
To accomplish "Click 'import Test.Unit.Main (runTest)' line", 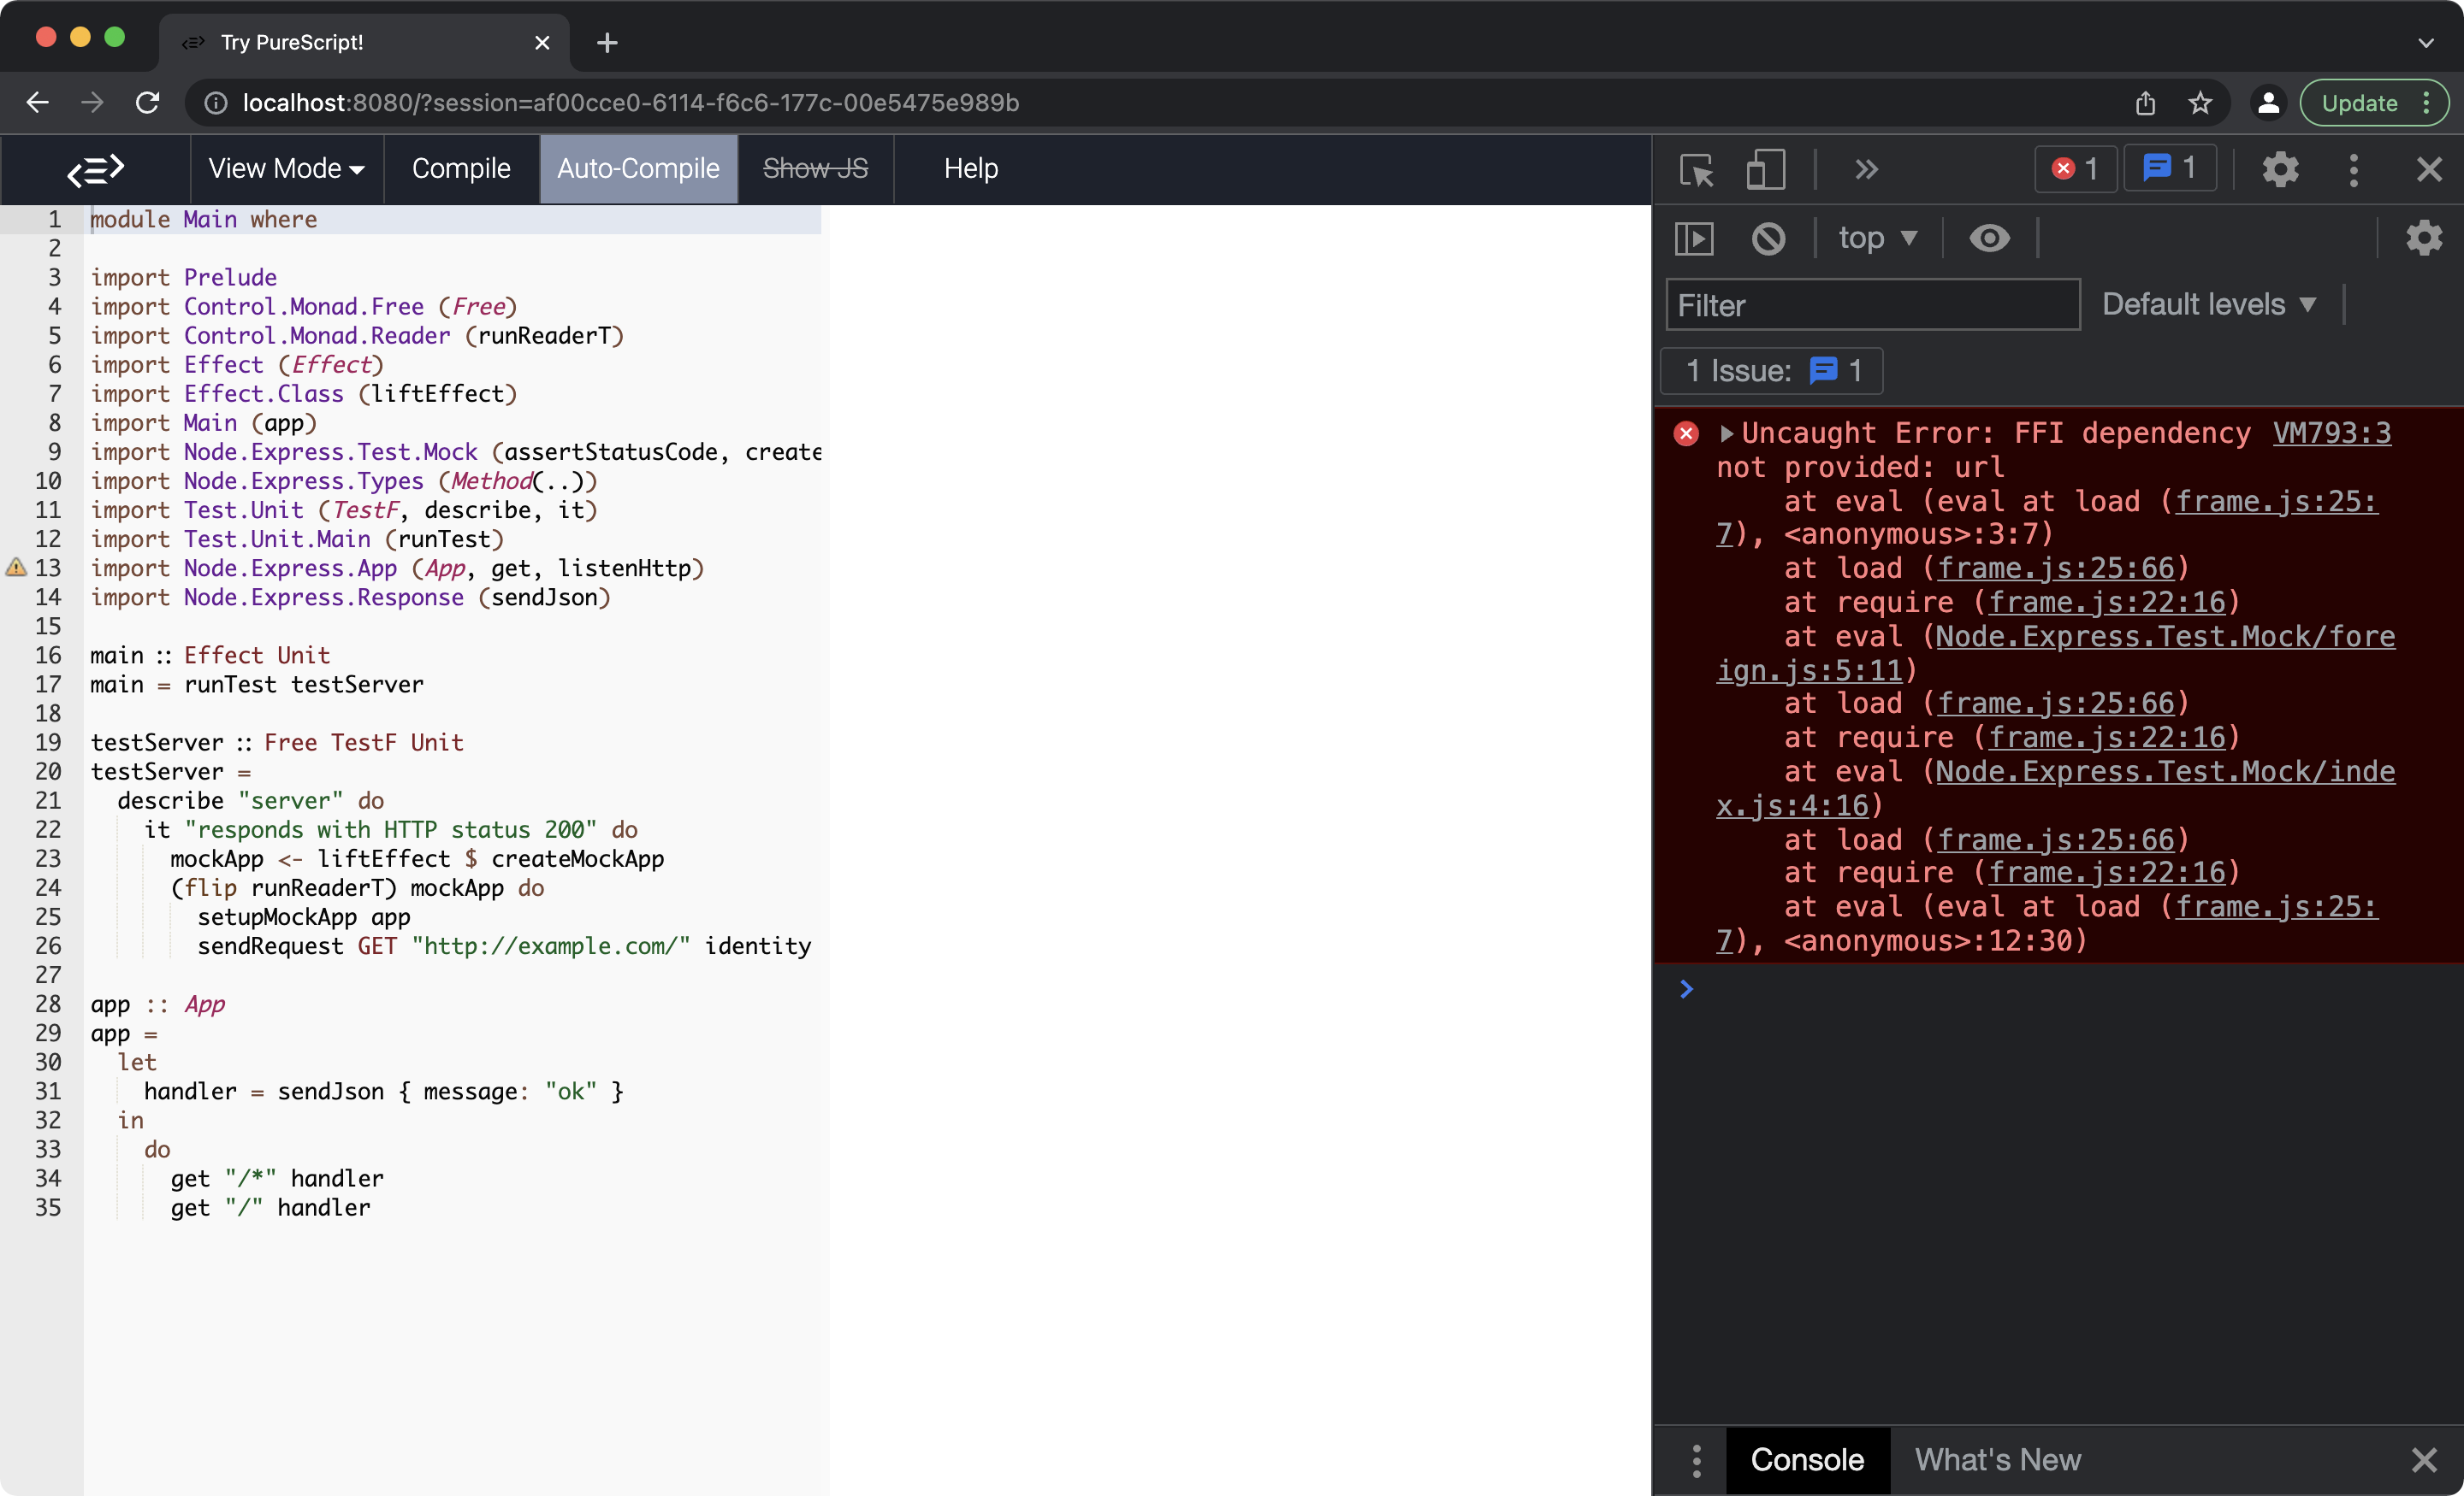I will click(297, 539).
